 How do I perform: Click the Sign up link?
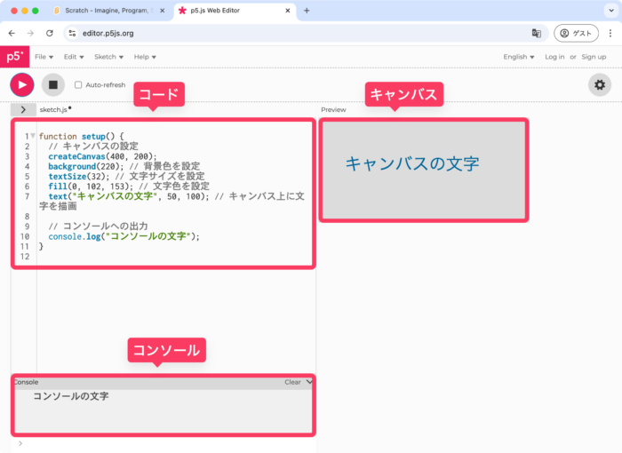594,57
